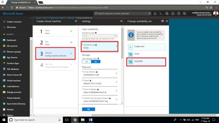Bookmark the page with the star icon
Image resolution: width=219 pixels, height=123 pixels.
(x=211, y=7)
